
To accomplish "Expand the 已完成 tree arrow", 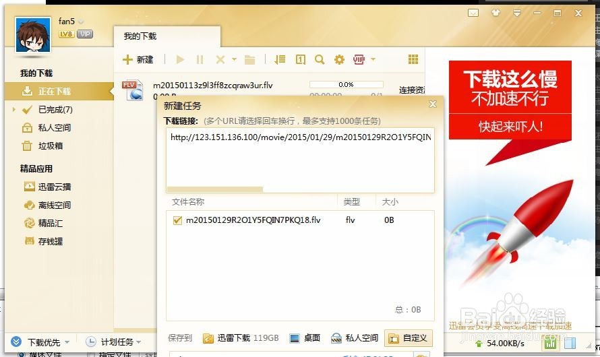I will (13, 110).
